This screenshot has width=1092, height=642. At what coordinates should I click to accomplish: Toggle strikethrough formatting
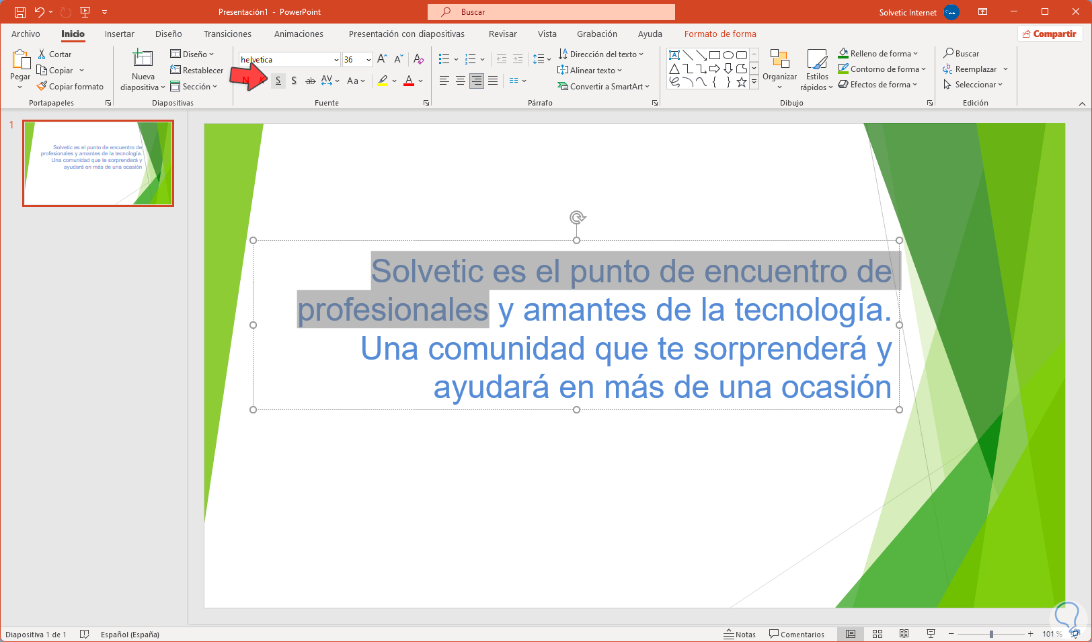[x=310, y=81]
